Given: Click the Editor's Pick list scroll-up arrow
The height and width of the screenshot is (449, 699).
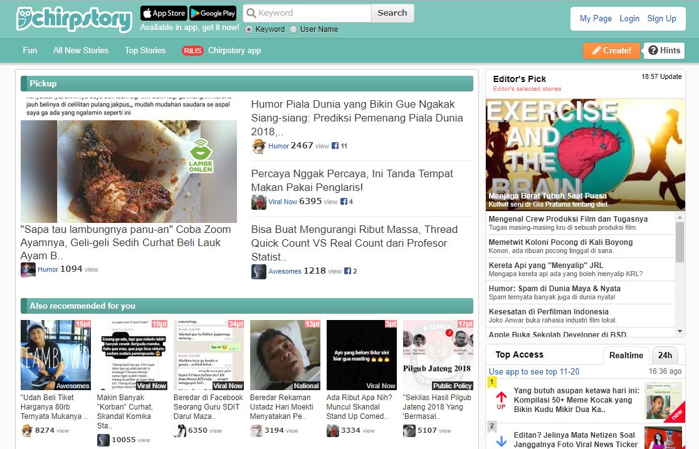Looking at the screenshot, I should 680,217.
